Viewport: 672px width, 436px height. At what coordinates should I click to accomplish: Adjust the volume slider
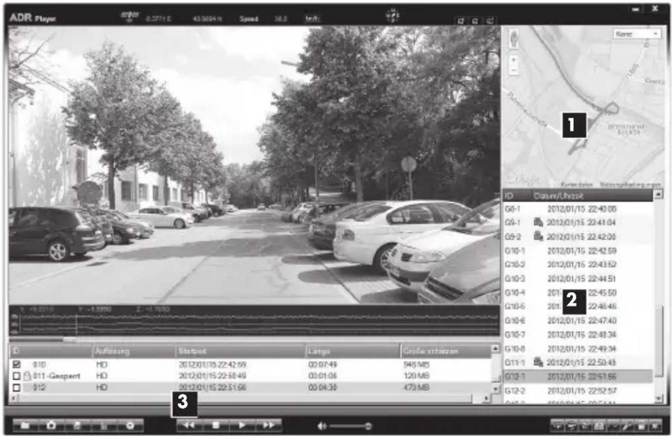tap(350, 426)
